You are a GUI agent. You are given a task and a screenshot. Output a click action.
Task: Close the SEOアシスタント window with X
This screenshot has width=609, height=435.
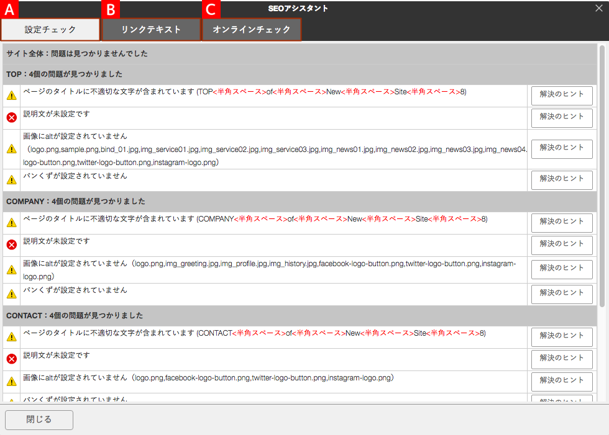coord(599,8)
